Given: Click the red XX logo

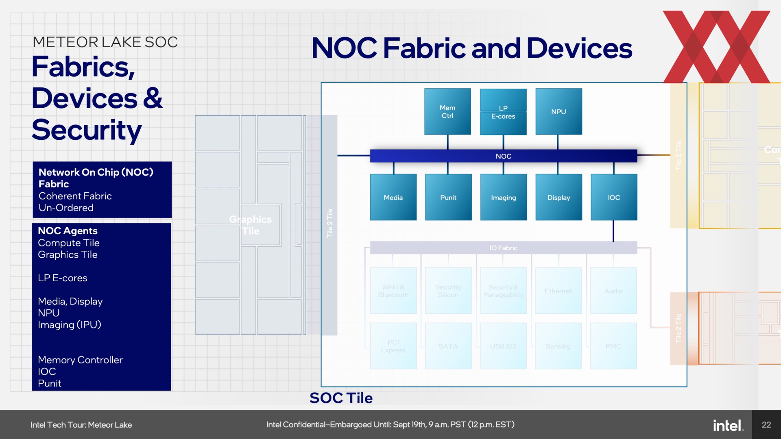Looking at the screenshot, I should click(717, 47).
